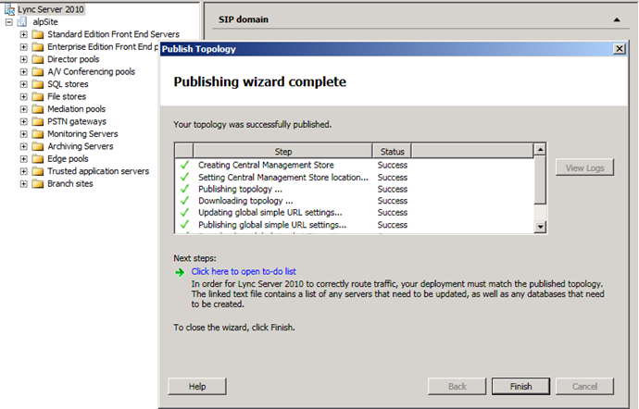Click the Mediation pools folder icon
The height and width of the screenshot is (409, 639).
(x=38, y=109)
